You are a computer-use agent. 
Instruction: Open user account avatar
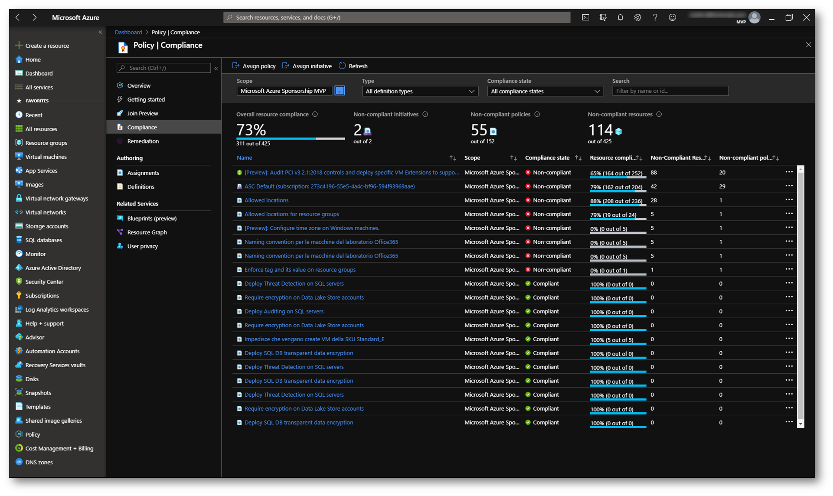point(755,17)
